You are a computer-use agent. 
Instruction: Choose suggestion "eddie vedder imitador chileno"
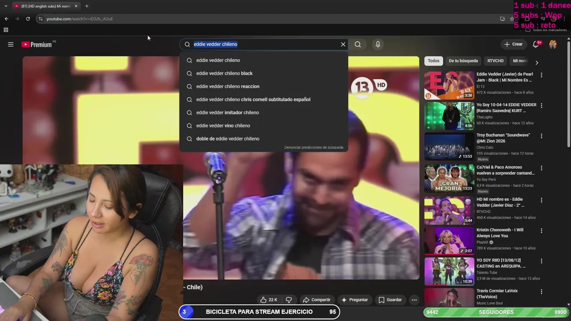(x=264, y=112)
